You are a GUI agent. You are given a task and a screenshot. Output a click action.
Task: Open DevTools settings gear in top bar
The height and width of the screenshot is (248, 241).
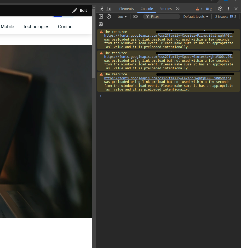220,9
